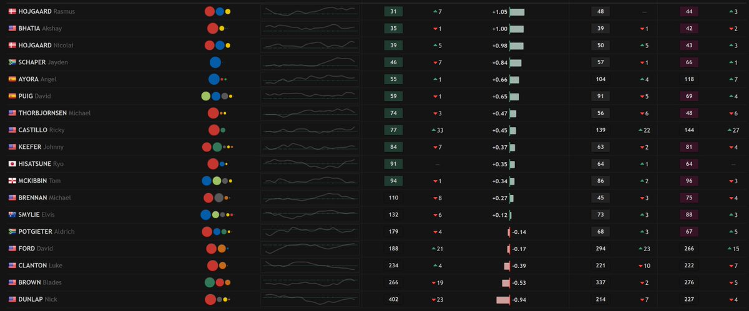Open player HISATSUNE Ryo
This screenshot has width=749, height=311.
click(41, 164)
